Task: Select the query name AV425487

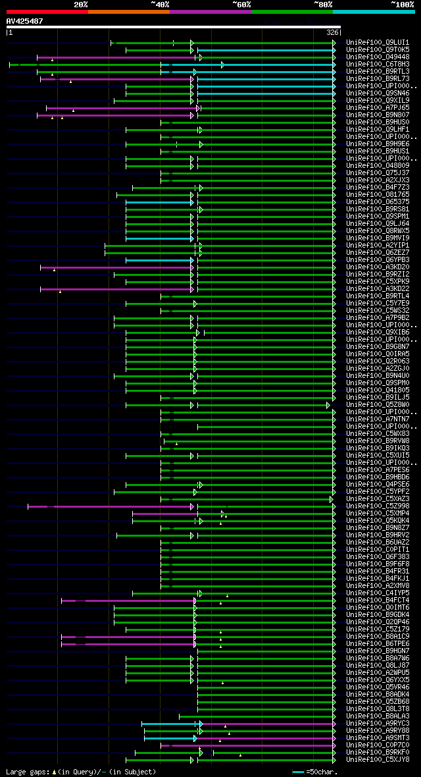Action: pos(25,21)
